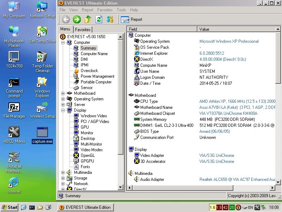Click the horizontal scrollbar right arrow
Viewport: 282px width, 212px height.
(x=272, y=188)
